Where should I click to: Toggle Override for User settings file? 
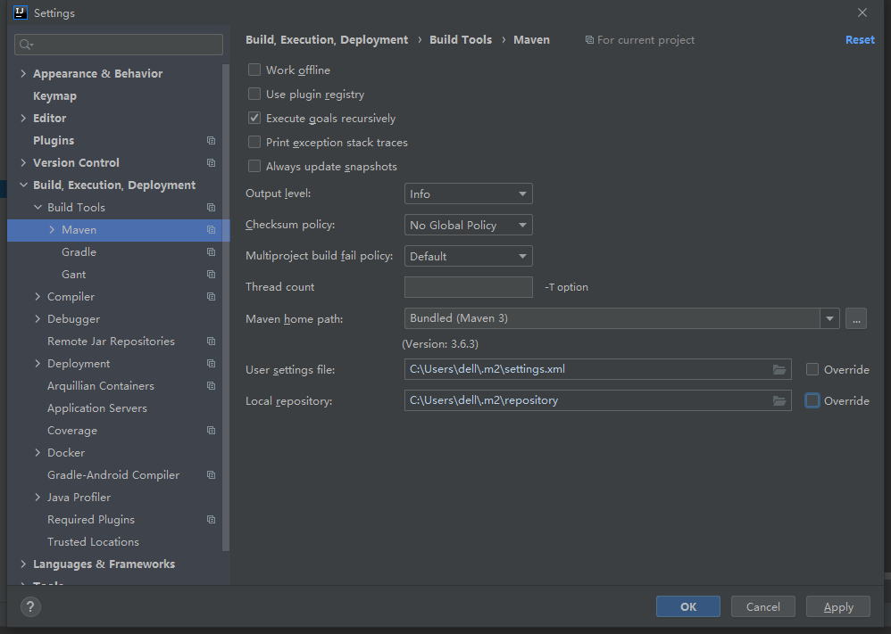[x=812, y=369]
